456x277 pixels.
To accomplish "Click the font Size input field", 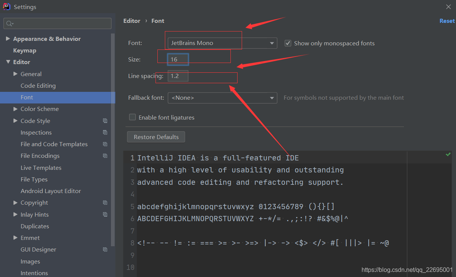I will [x=178, y=59].
